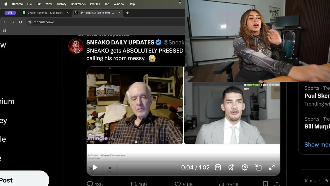Repost the post with 169 reposts
Viewport: 330px width, 186px height.
pos(138,184)
